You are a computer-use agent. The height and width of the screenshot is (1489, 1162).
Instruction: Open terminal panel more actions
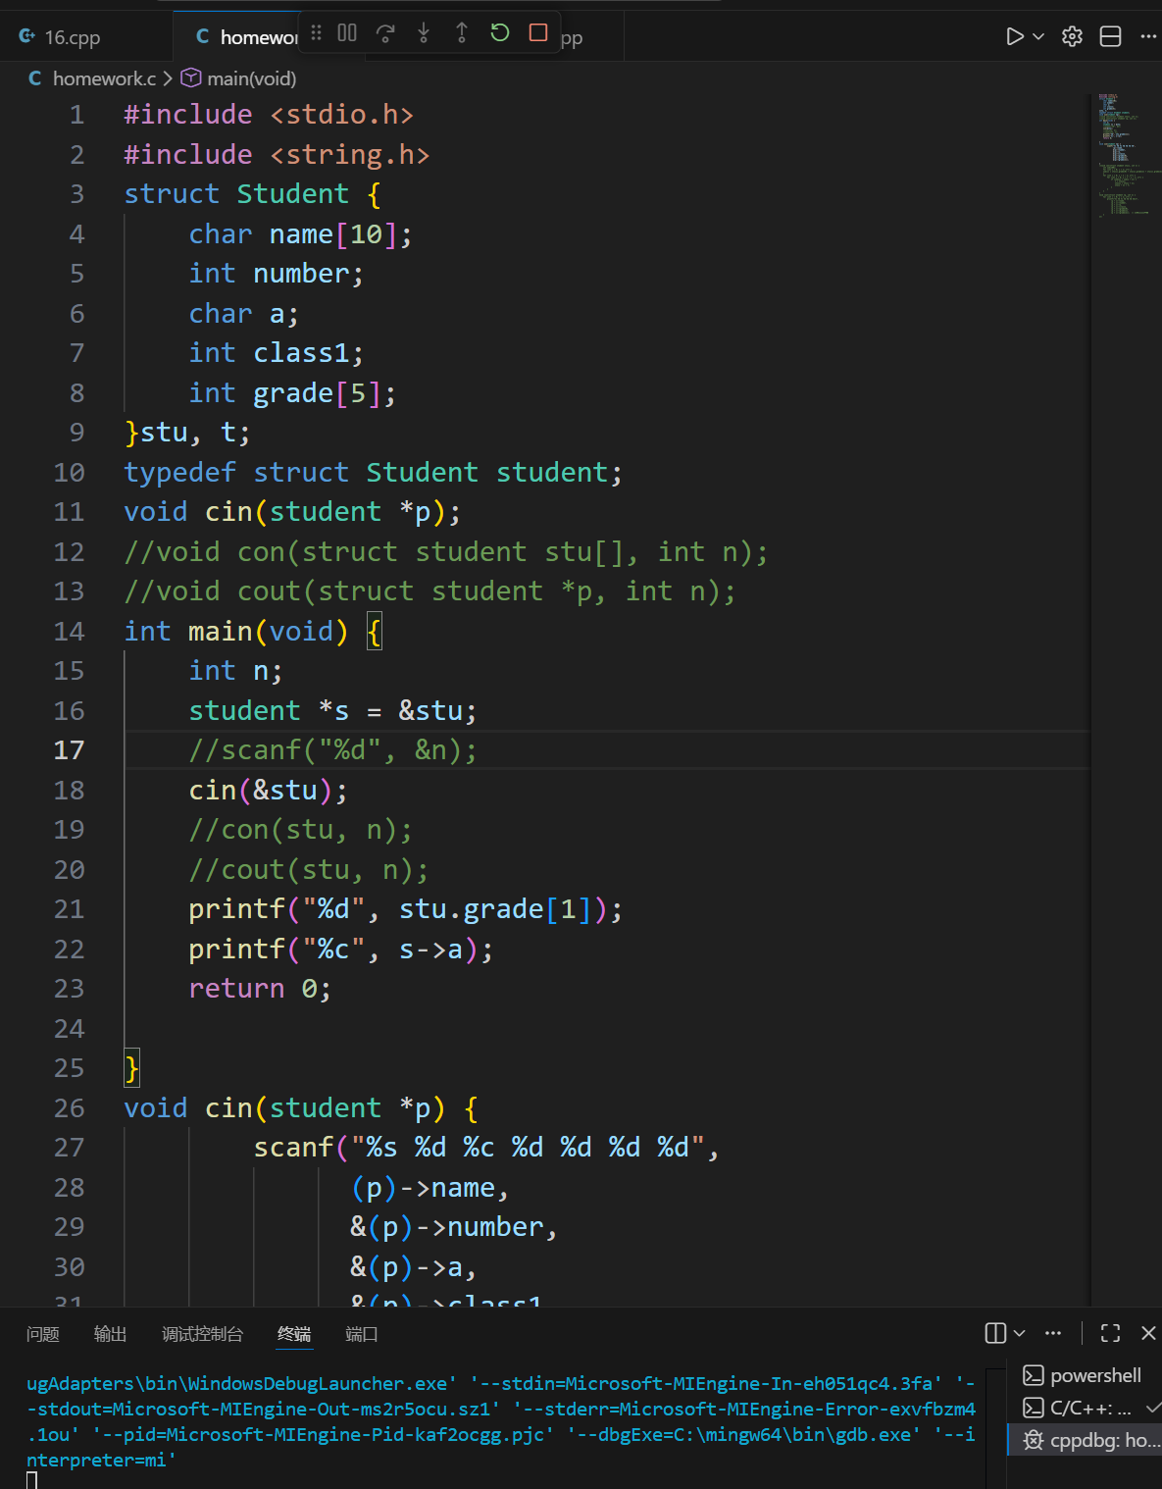1053,1333
